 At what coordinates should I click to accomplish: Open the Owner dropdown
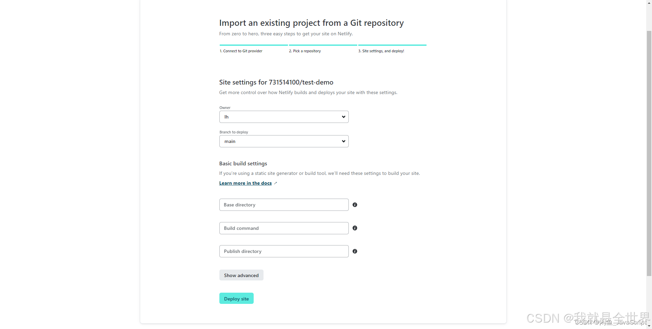pyautogui.click(x=284, y=117)
